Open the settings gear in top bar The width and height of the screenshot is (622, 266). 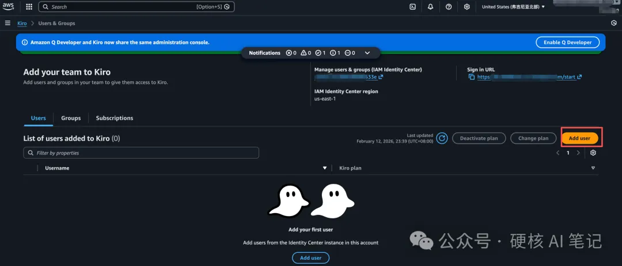click(467, 7)
